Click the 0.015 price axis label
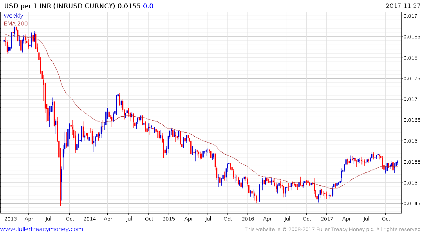The width and height of the screenshot is (421, 235). (x=410, y=183)
